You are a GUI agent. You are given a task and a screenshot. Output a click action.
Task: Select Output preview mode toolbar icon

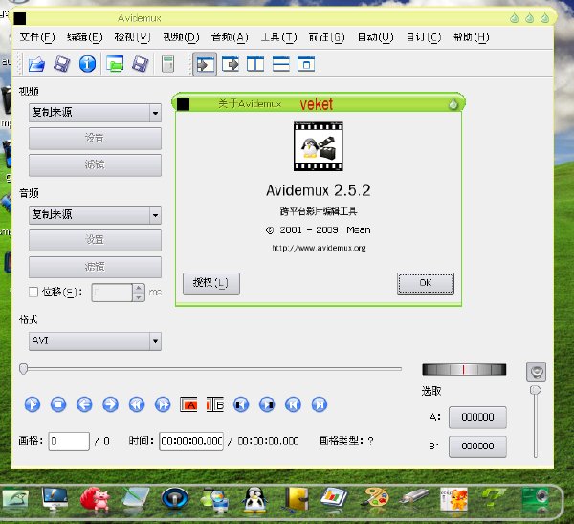point(231,64)
